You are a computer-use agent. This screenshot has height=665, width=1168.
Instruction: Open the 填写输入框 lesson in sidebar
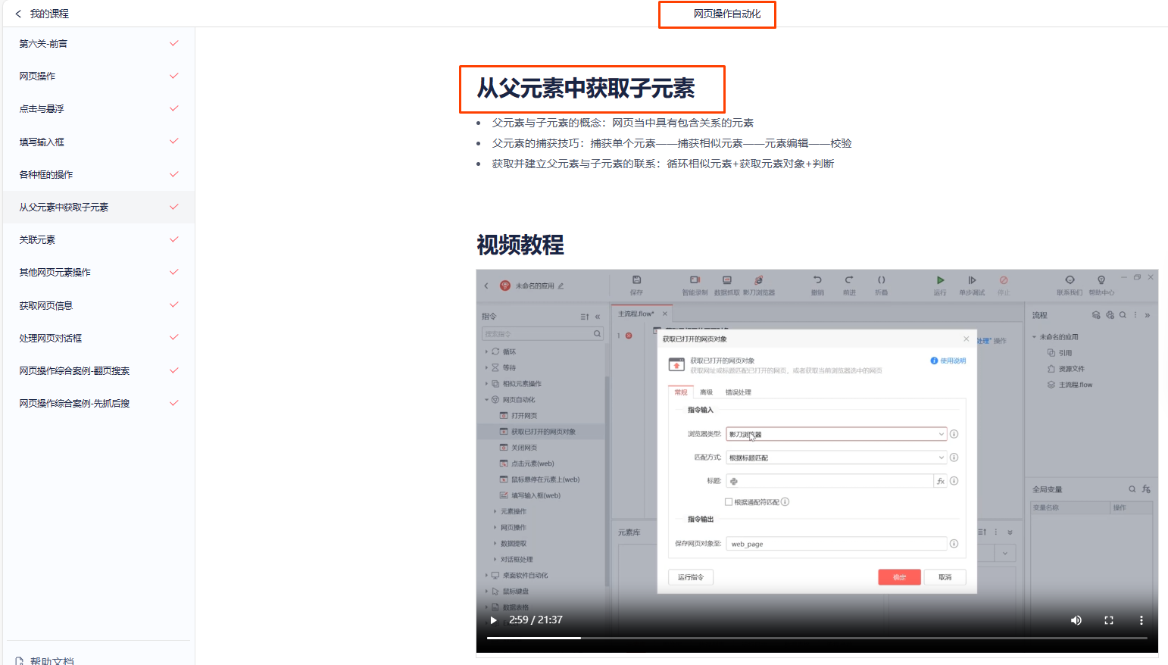point(42,142)
